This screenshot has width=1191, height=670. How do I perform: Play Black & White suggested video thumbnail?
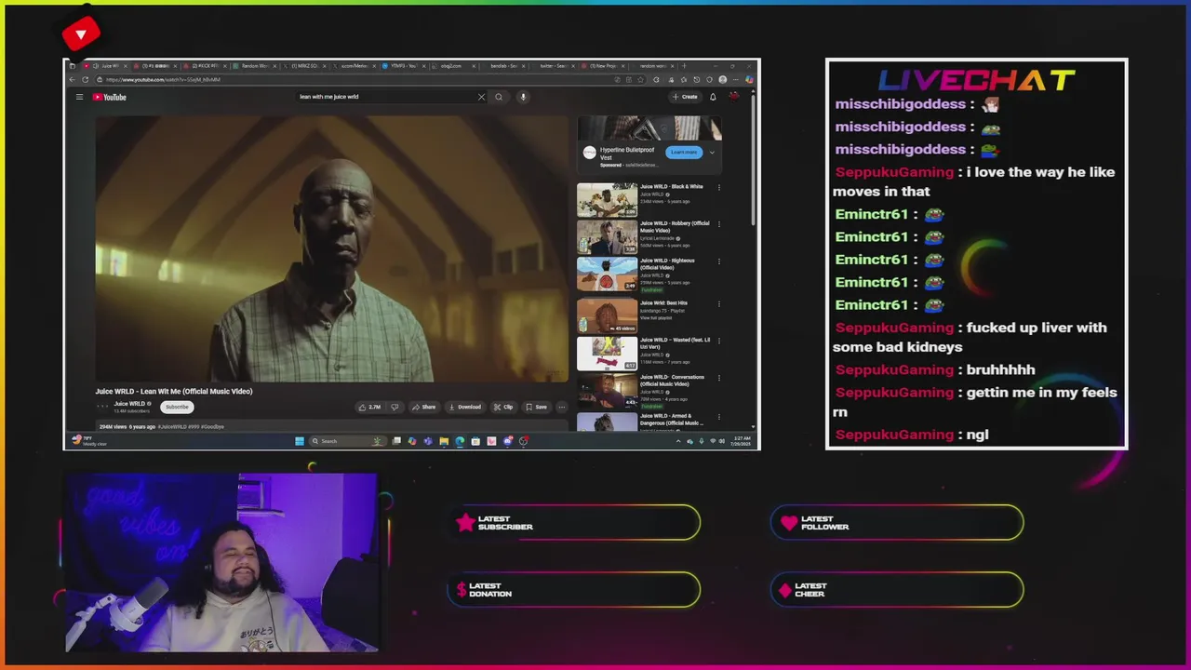(607, 199)
